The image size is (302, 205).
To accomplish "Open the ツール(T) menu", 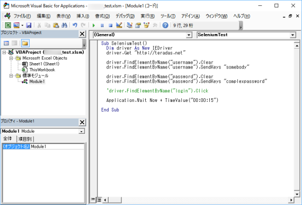I will tap(168, 16).
